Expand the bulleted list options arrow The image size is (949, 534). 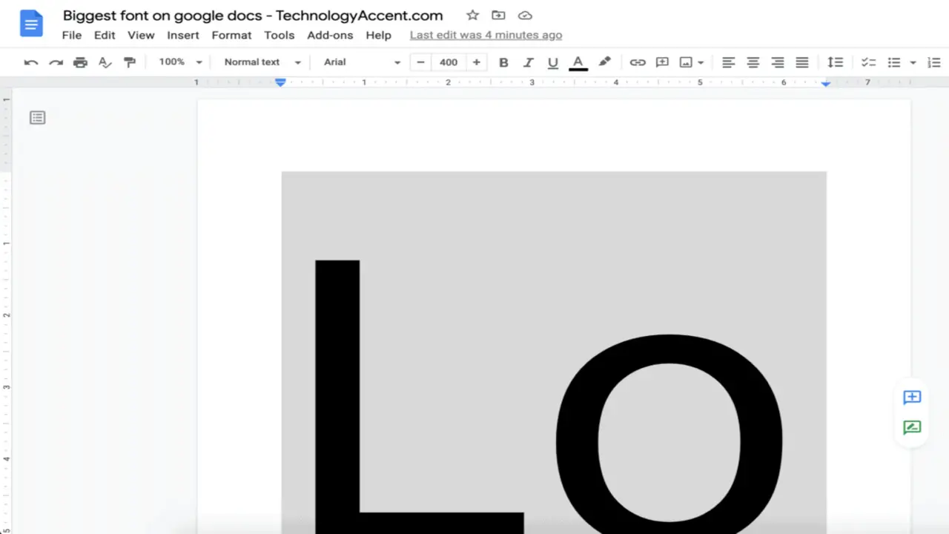pyautogui.click(x=913, y=62)
